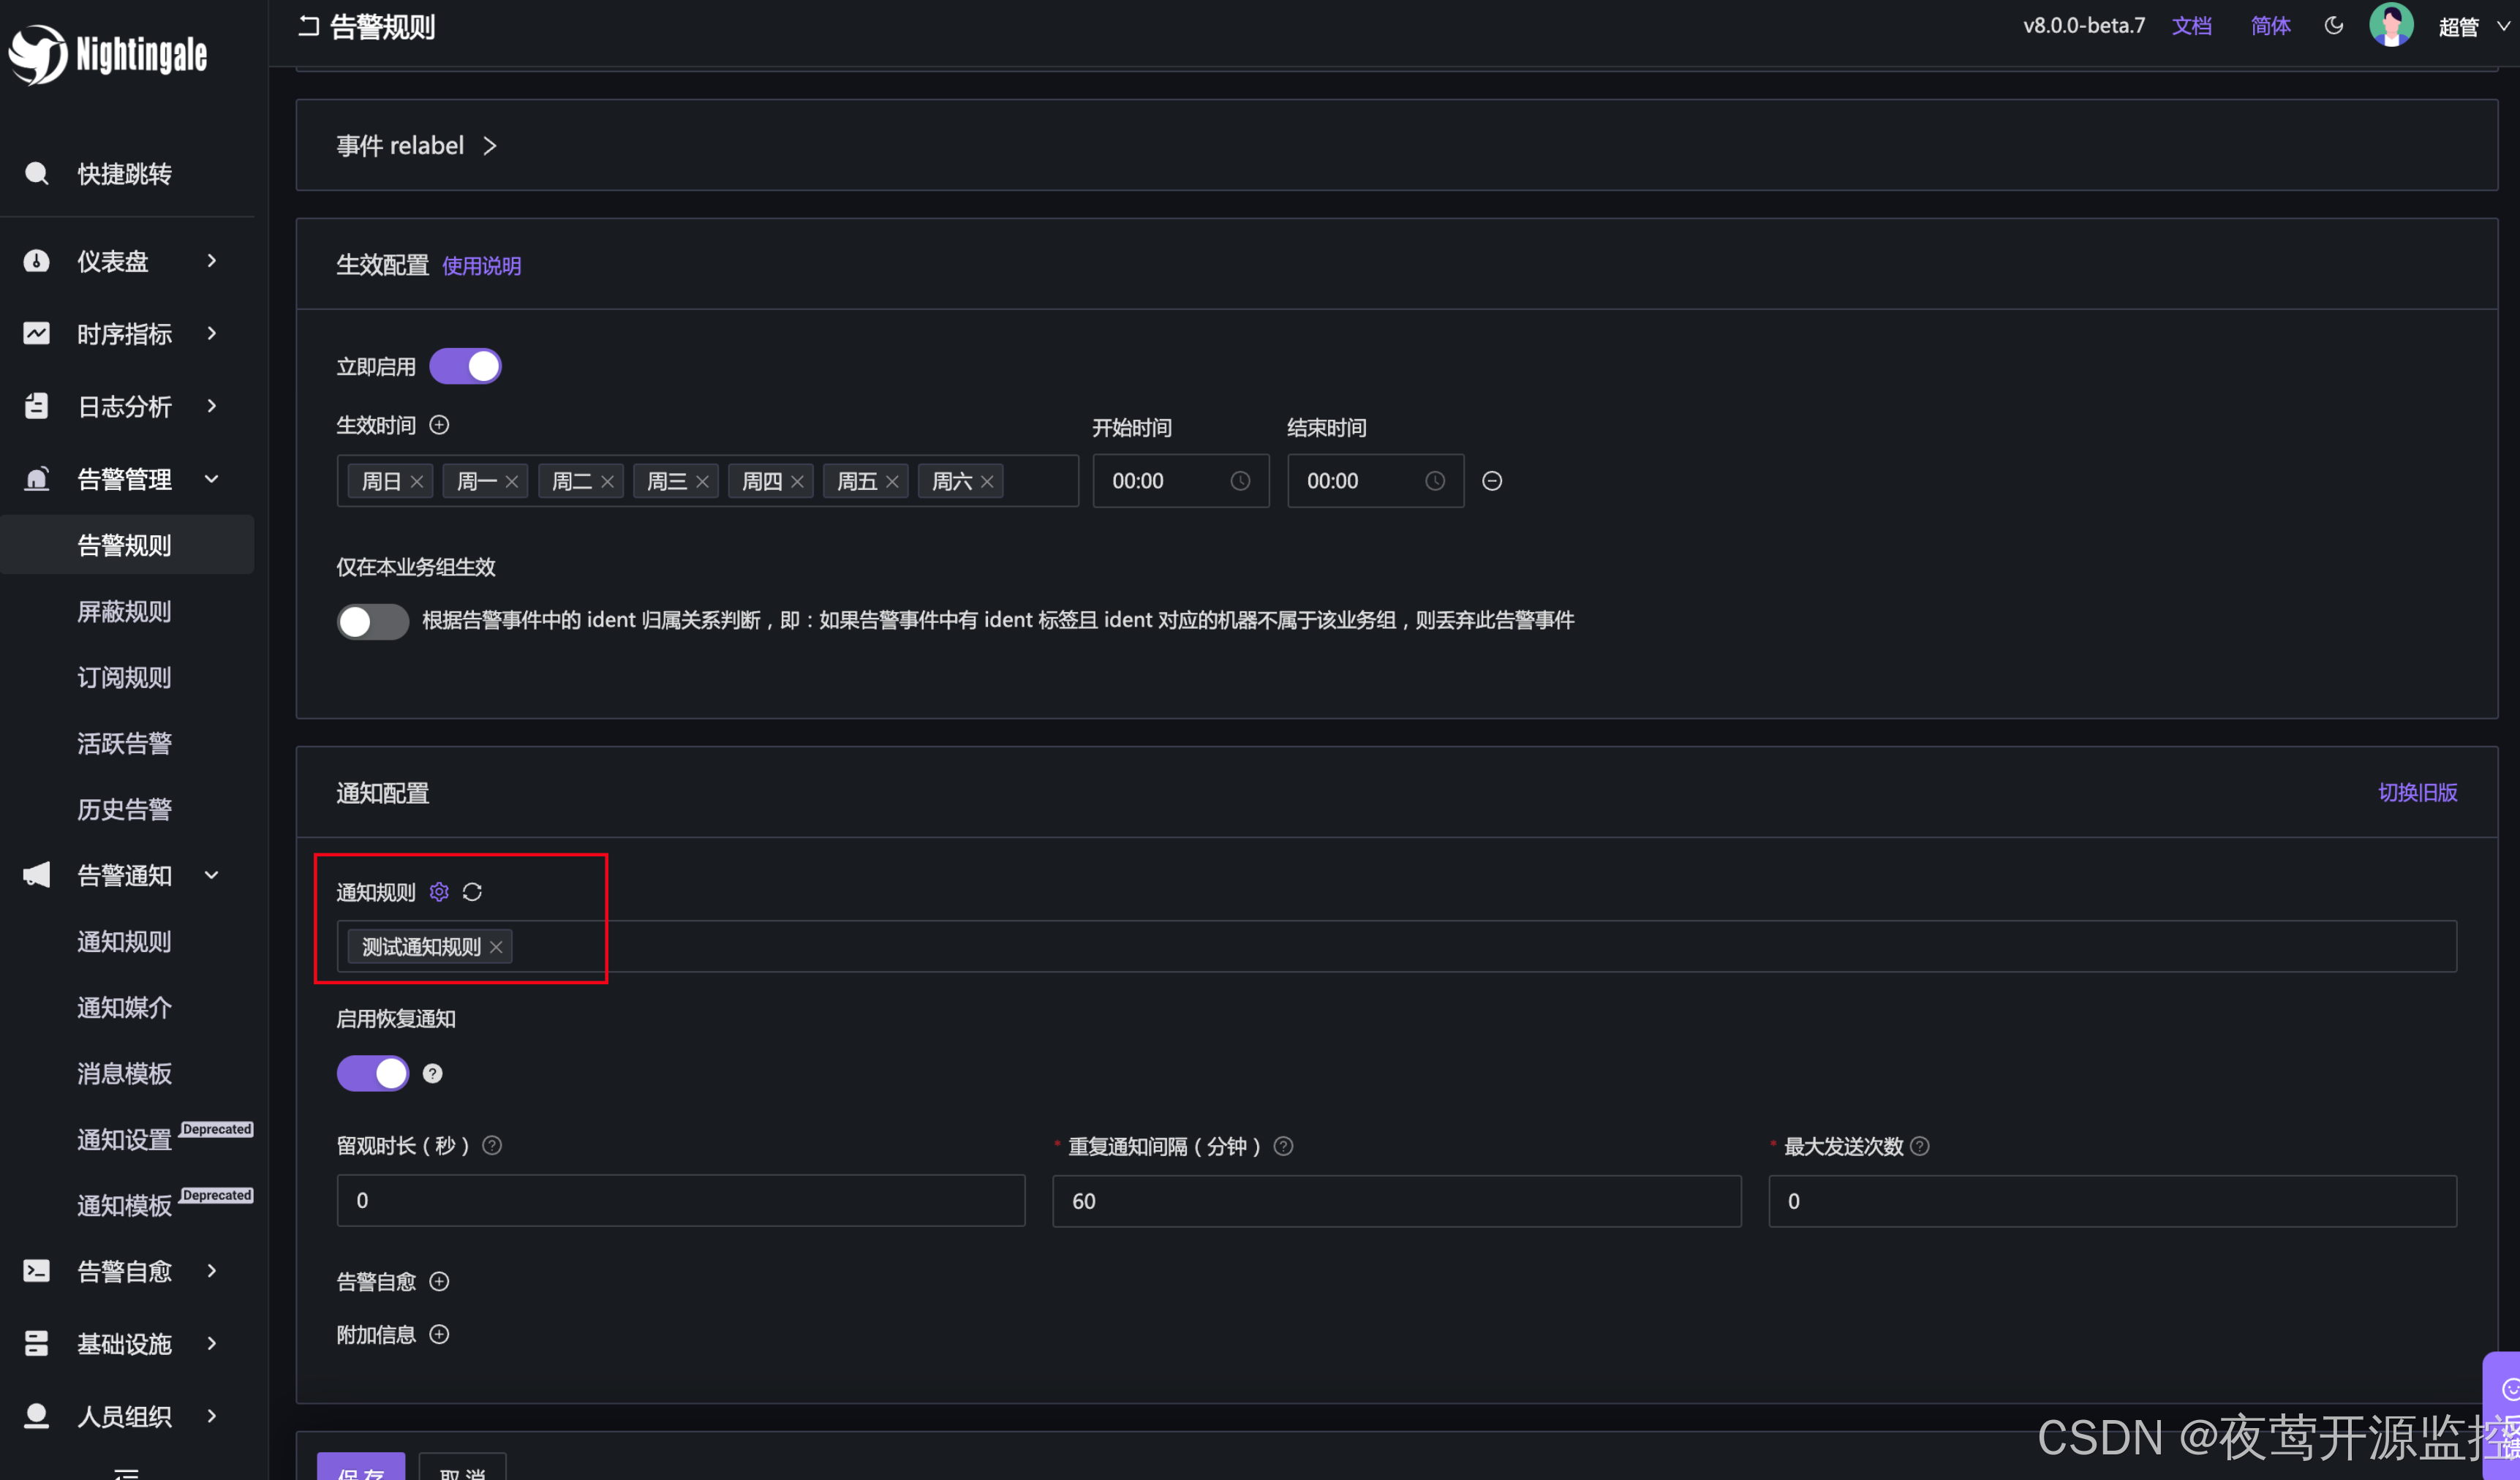This screenshot has height=1480, width=2520.
Task: Click the 重复通知间隔 input field
Action: tap(1396, 1201)
